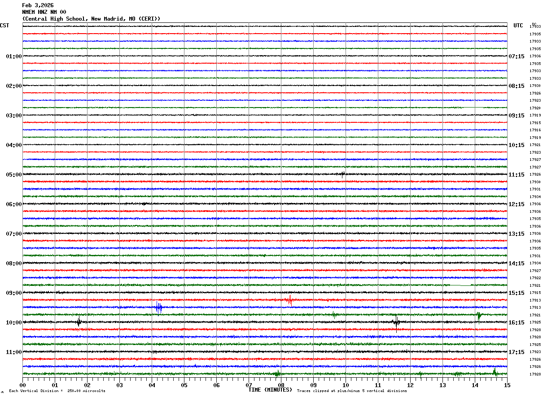Viewport: 543px width, 397px height.
Task: Click the black spike near minute 11.5
Action: pyautogui.click(x=396, y=322)
